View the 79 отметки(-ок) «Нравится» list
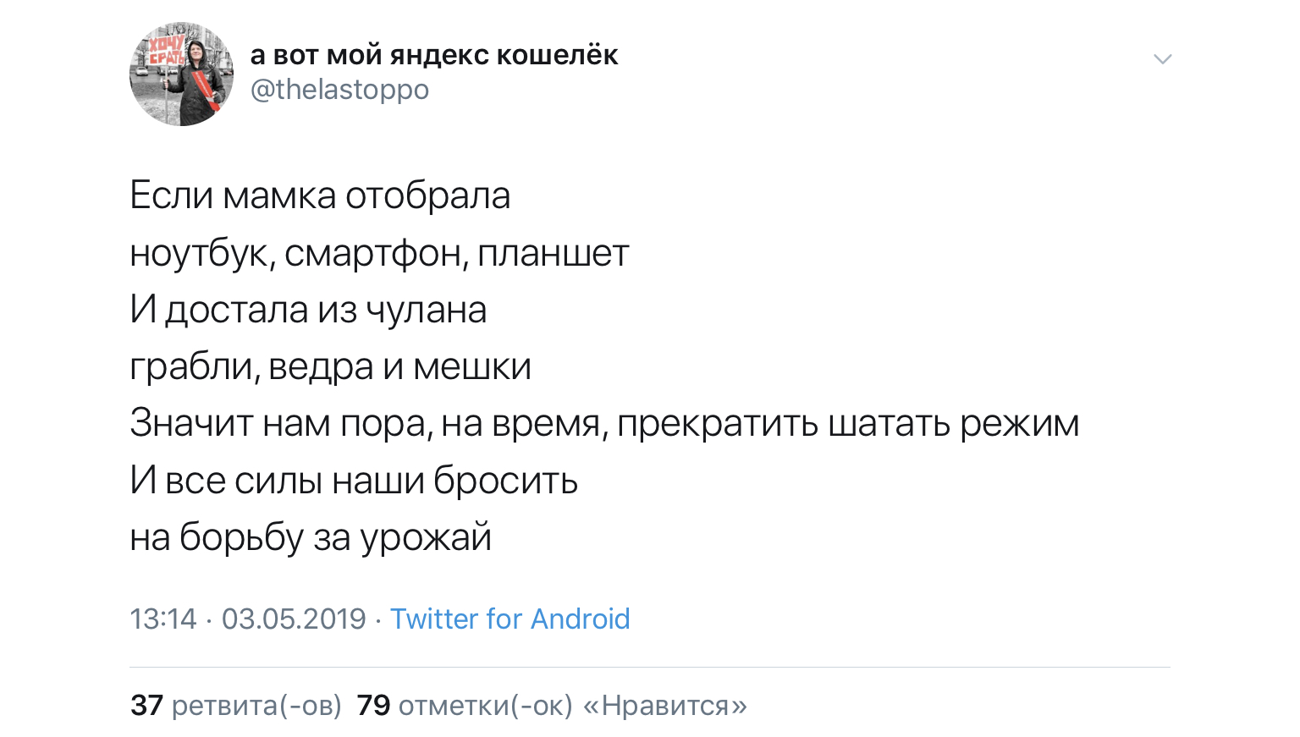This screenshot has width=1300, height=737. coord(552,705)
